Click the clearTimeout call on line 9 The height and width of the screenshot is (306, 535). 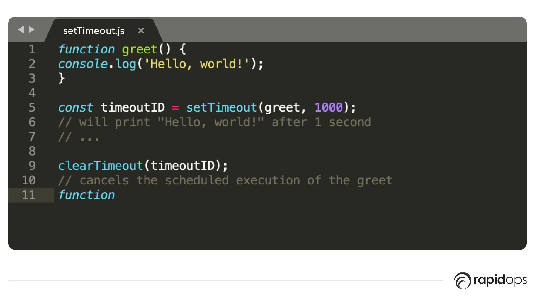point(100,166)
